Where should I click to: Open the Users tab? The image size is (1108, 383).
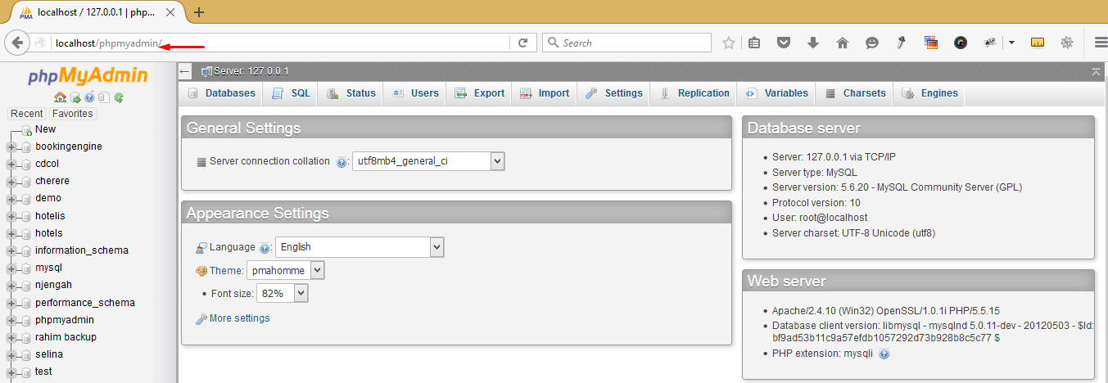pos(415,93)
